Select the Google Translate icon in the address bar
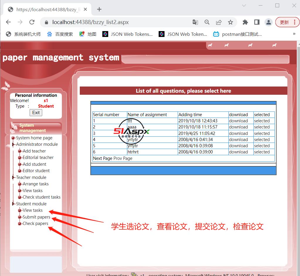 (195, 22)
